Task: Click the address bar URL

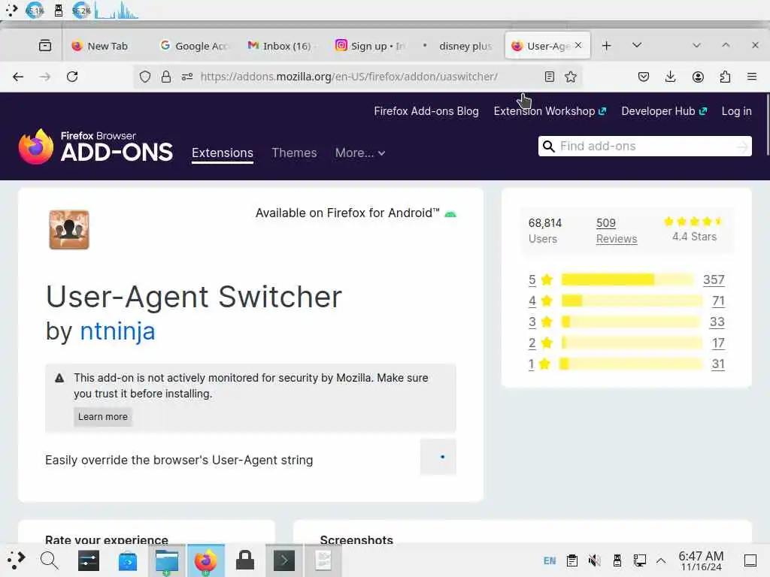Action: (349, 77)
